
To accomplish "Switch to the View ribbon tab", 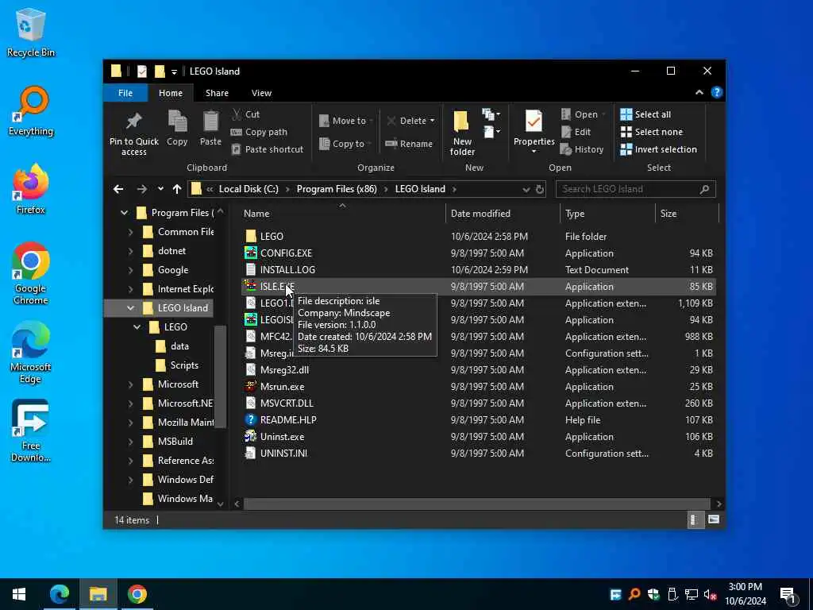I will pos(261,93).
